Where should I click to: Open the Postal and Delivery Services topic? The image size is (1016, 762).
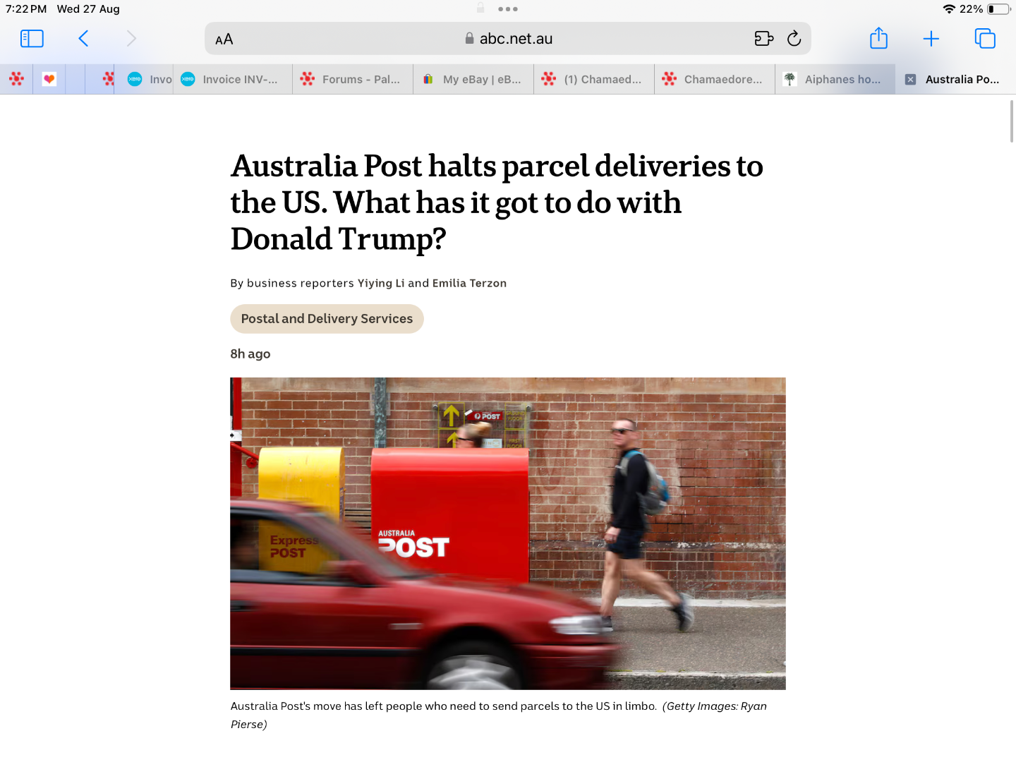coord(327,319)
